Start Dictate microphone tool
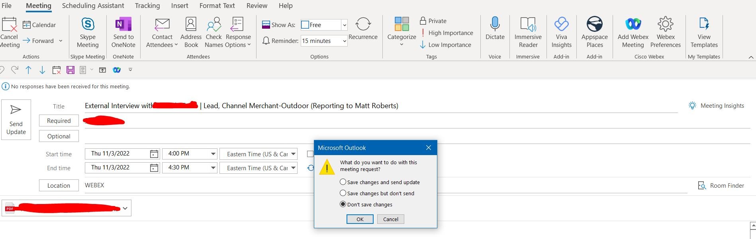The image size is (756, 239). 495,25
